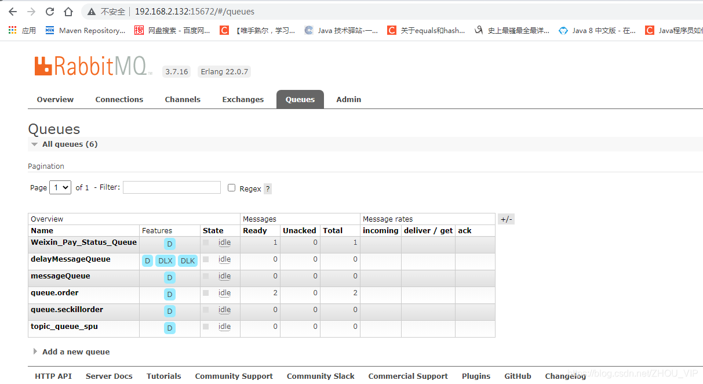Open 史上最骚最全 bookmark
This screenshot has width=703, height=384.
512,30
